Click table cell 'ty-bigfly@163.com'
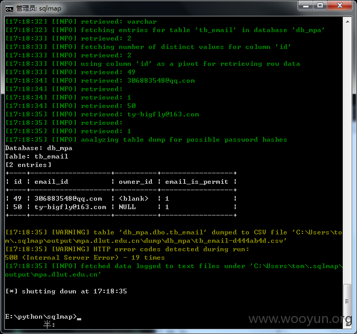Screen dimensions: 357x334 pyautogui.click(x=70, y=207)
